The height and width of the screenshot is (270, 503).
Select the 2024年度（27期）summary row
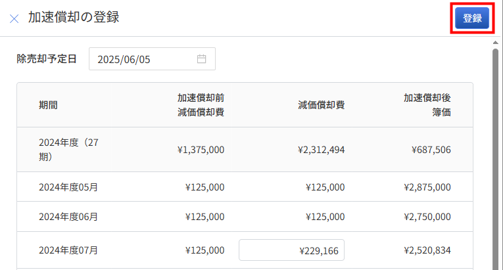tap(245, 149)
